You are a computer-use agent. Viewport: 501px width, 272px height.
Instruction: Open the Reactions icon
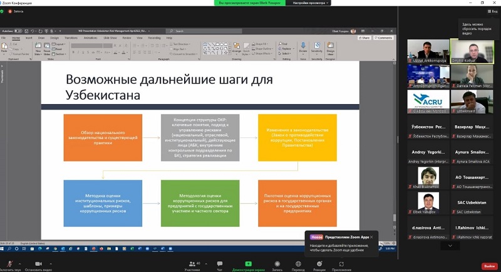[x=319, y=263]
